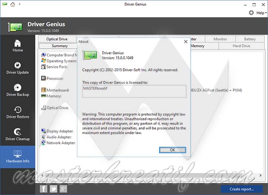Click the AGPset (Seattle) motherboard value
Viewport: 268px width, 195px height.
pyautogui.click(x=217, y=90)
